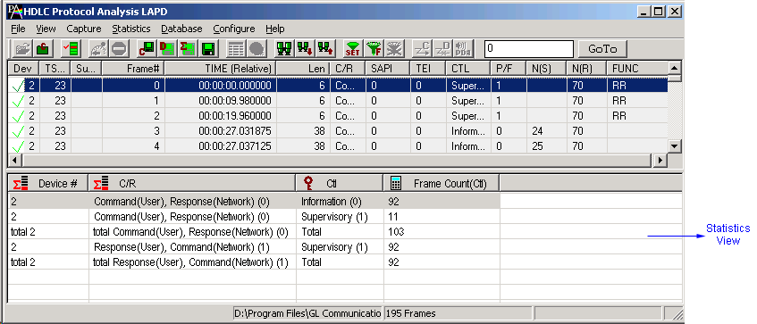Click the TIME (Relative) column header
Viewport: 757px width, 324px height.
click(221, 69)
